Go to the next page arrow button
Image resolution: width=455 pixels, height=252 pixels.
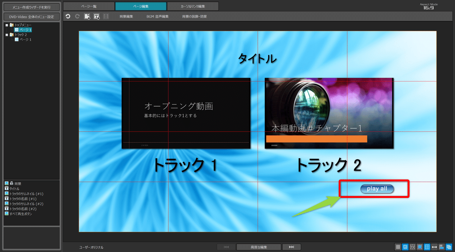(292, 247)
